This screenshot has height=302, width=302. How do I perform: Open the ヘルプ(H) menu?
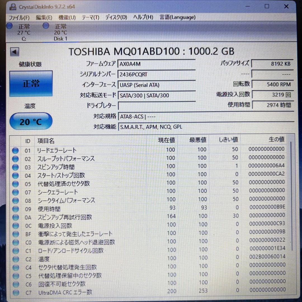point(143,17)
